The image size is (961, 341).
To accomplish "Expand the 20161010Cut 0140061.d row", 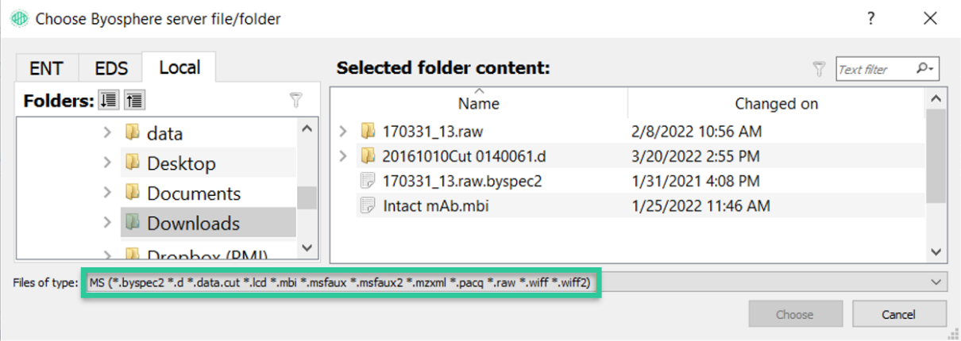I will click(x=343, y=155).
